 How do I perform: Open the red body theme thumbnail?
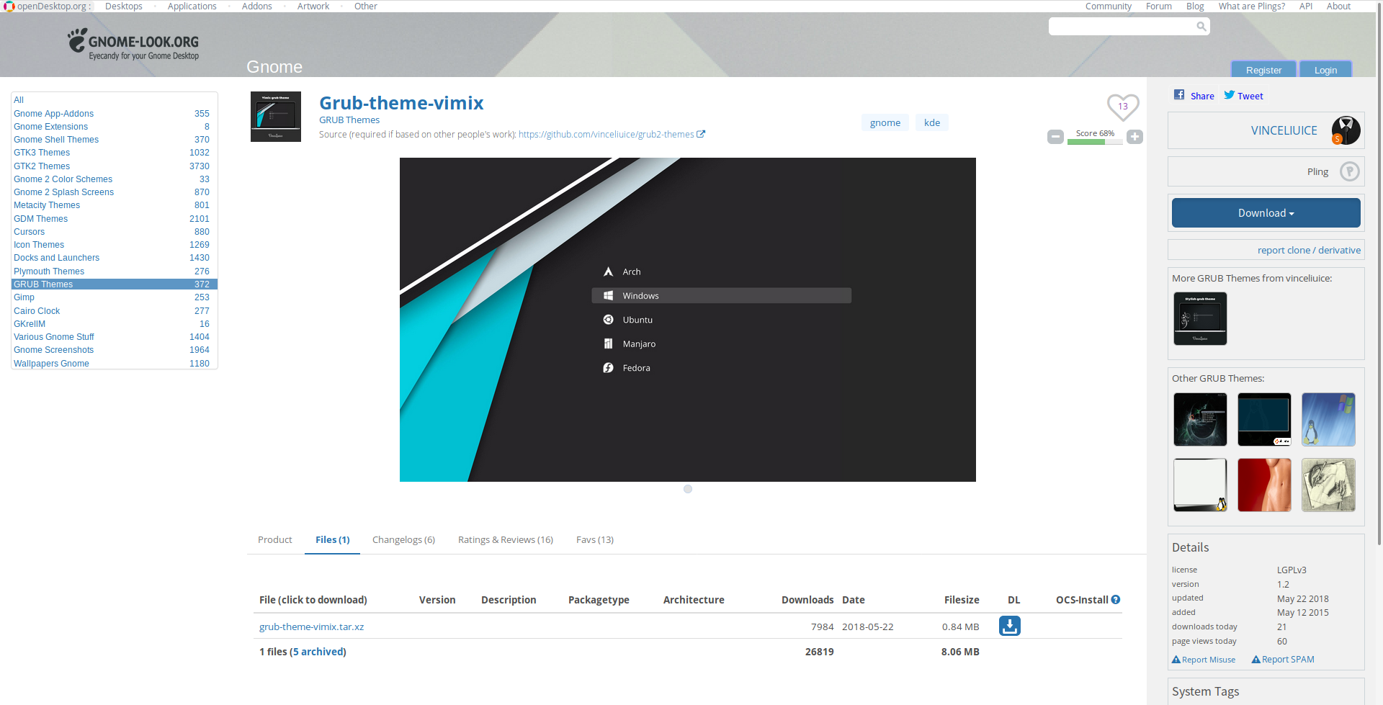[x=1264, y=485]
